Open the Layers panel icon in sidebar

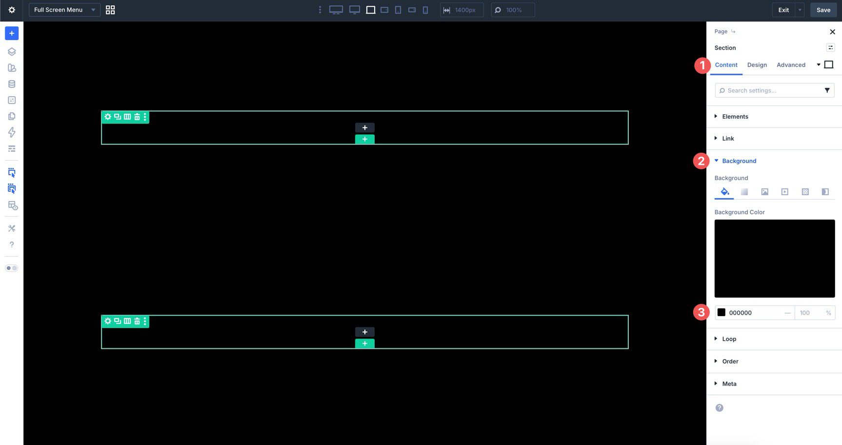click(12, 52)
